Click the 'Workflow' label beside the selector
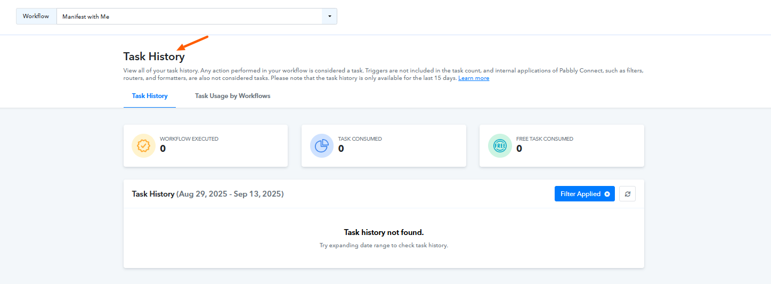The height and width of the screenshot is (284, 771). click(36, 17)
